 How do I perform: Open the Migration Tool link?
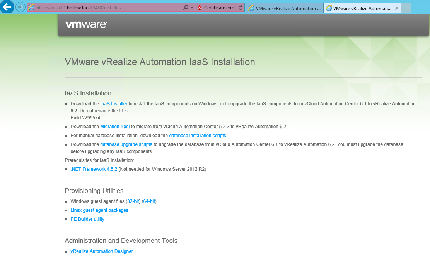pos(115,127)
